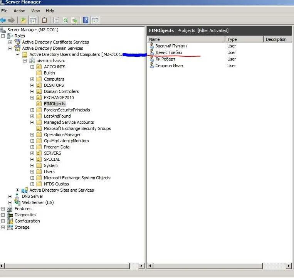Expand the Domain Controllers node
This screenshot has height=278, width=294.
(32, 91)
